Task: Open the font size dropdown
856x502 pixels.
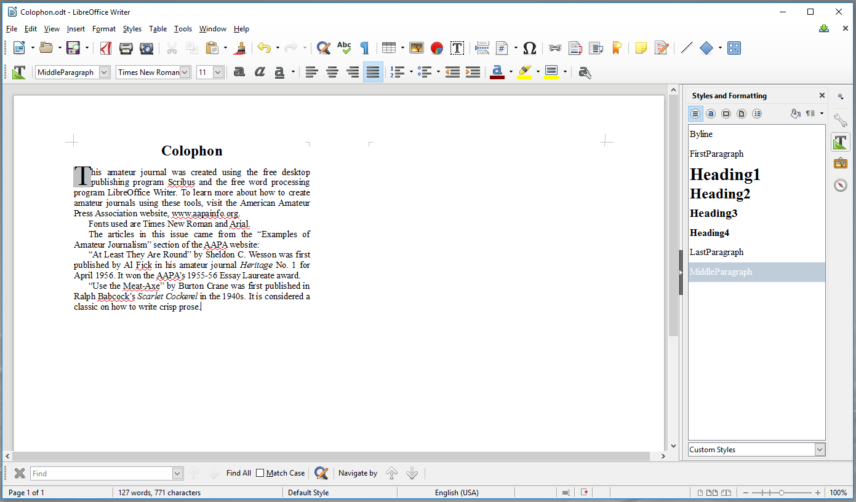Action: (218, 73)
